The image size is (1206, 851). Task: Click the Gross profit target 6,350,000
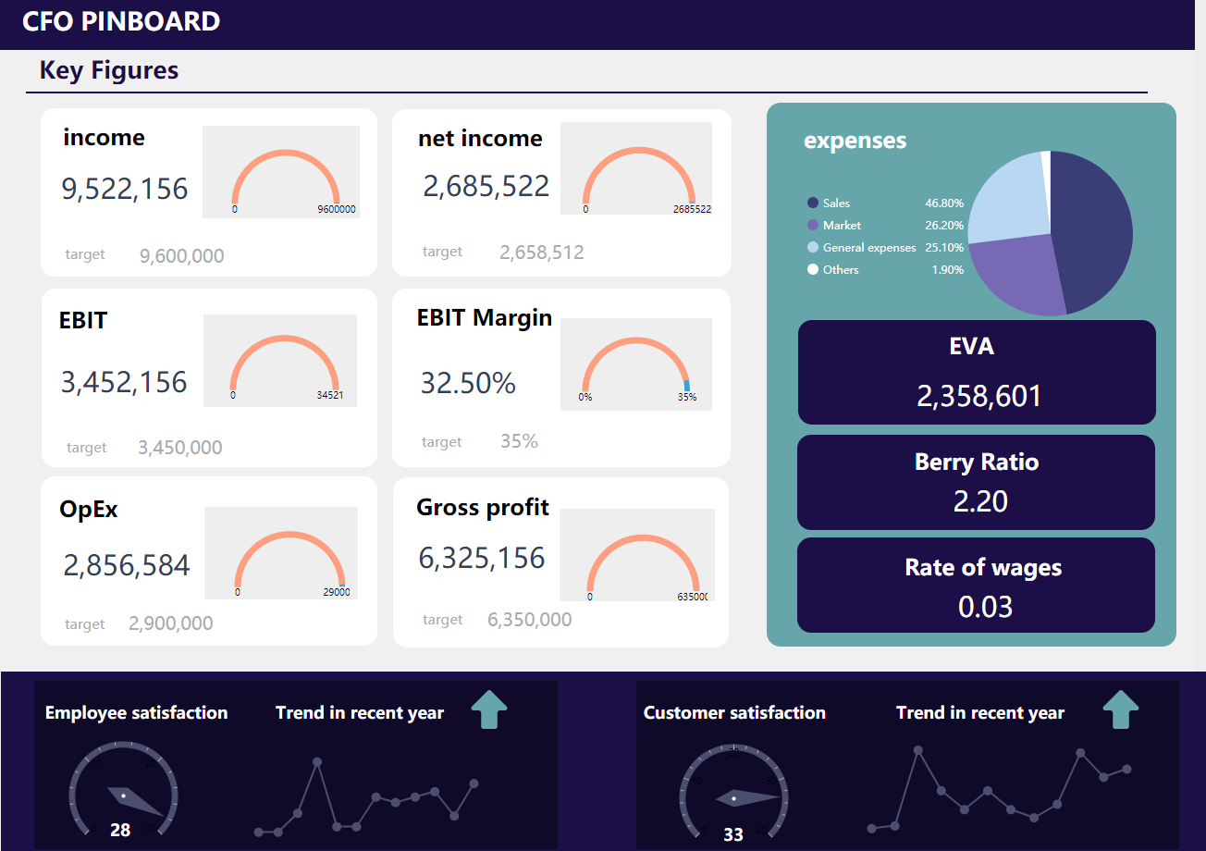coord(530,620)
